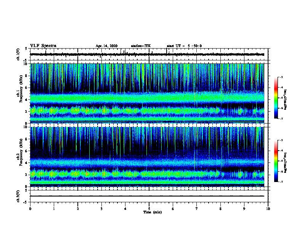Click the ch.1 spectrogram 4 kHz emission band
The height and width of the screenshot is (234, 302).
pyautogui.click(x=147, y=98)
